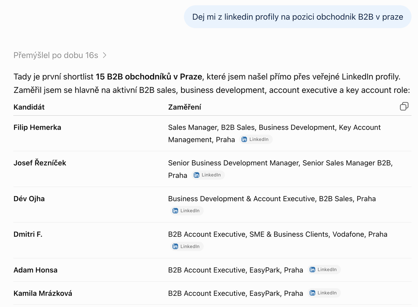This screenshot has height=307, width=418.
Task: Click the bold '15 B2B obchodníků v Praze' text
Action: pos(149,77)
